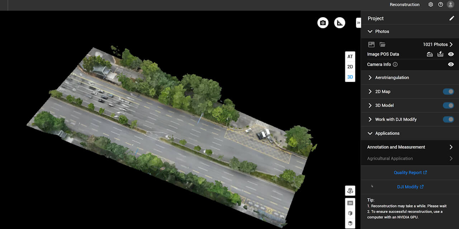
Task: Toggle the 3D Model switch
Action: (x=448, y=106)
